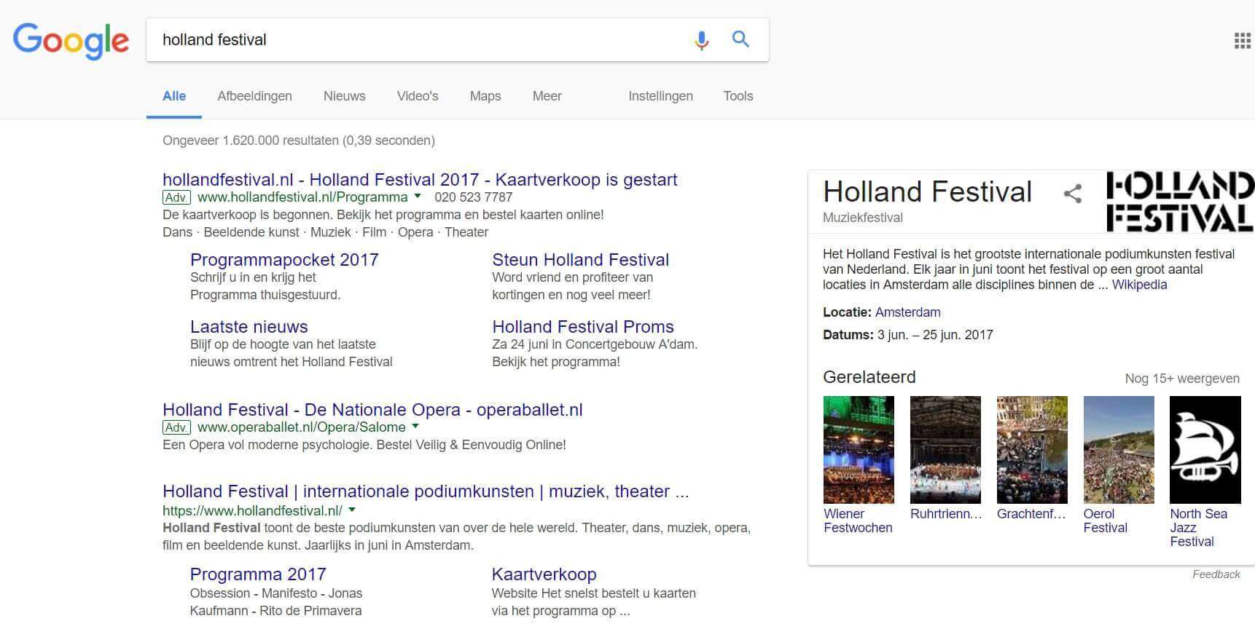Click Nog 15+ weergeven

click(x=1182, y=379)
